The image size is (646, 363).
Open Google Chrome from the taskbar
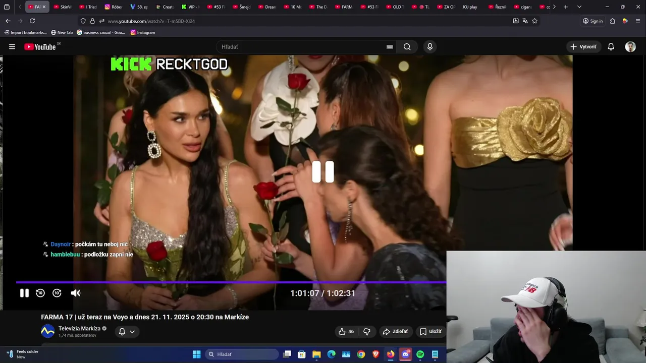coord(361,354)
